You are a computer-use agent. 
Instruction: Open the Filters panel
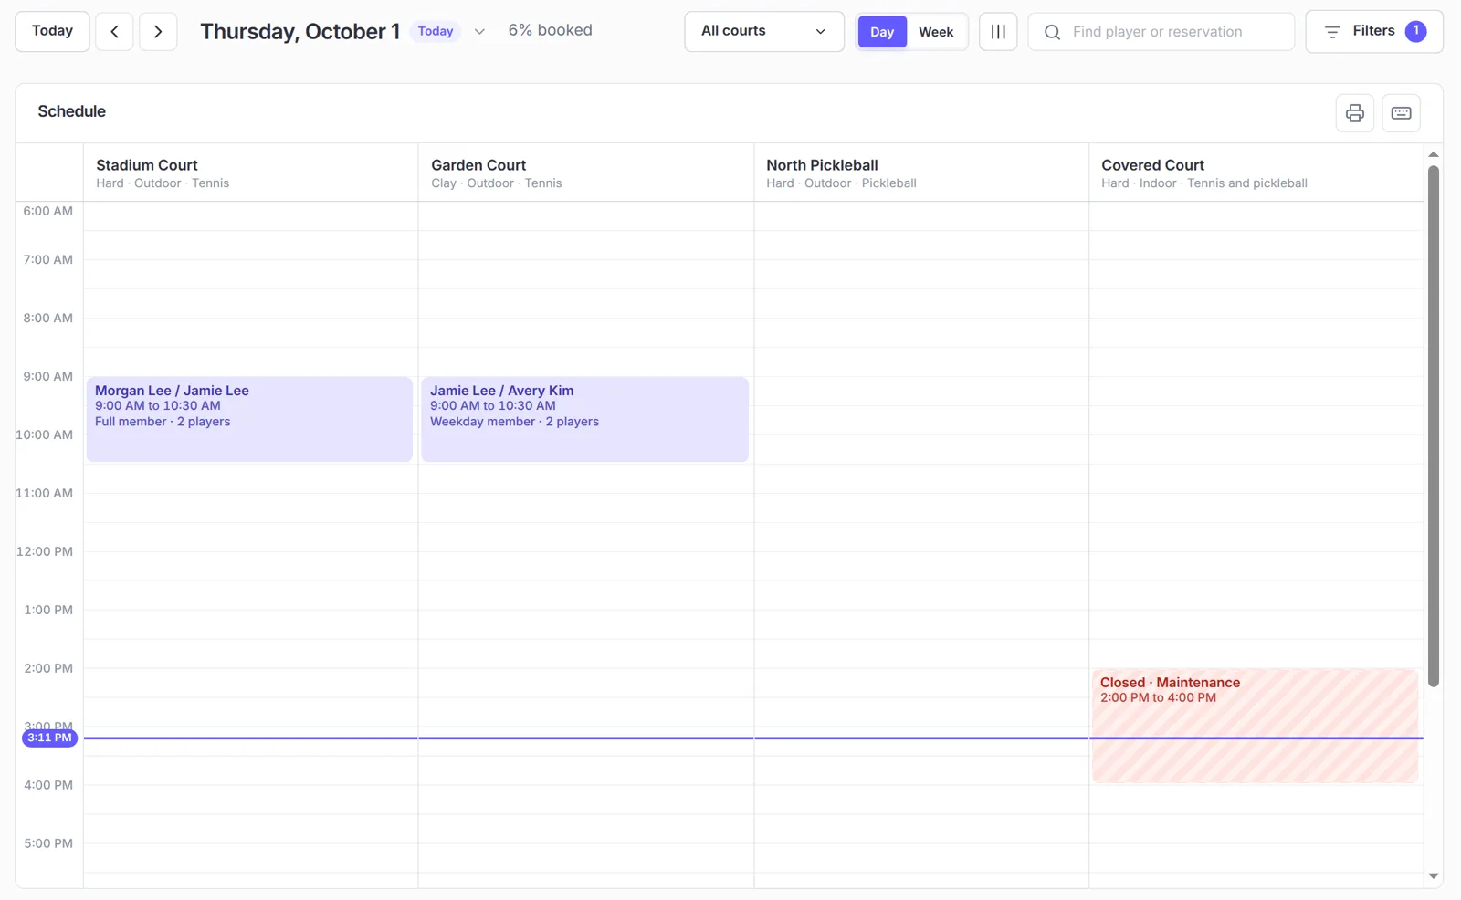tap(1374, 32)
